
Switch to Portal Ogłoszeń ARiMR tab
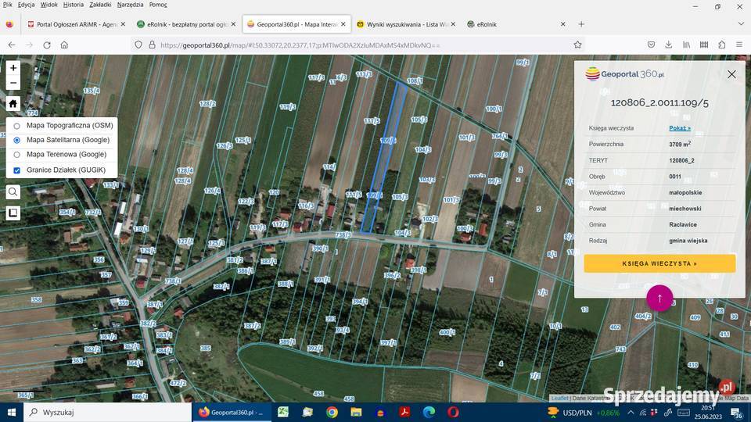pos(76,24)
